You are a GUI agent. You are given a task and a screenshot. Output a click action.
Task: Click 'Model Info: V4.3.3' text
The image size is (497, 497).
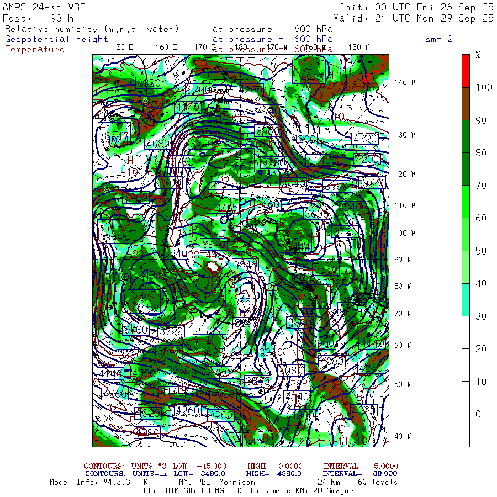pos(90,482)
